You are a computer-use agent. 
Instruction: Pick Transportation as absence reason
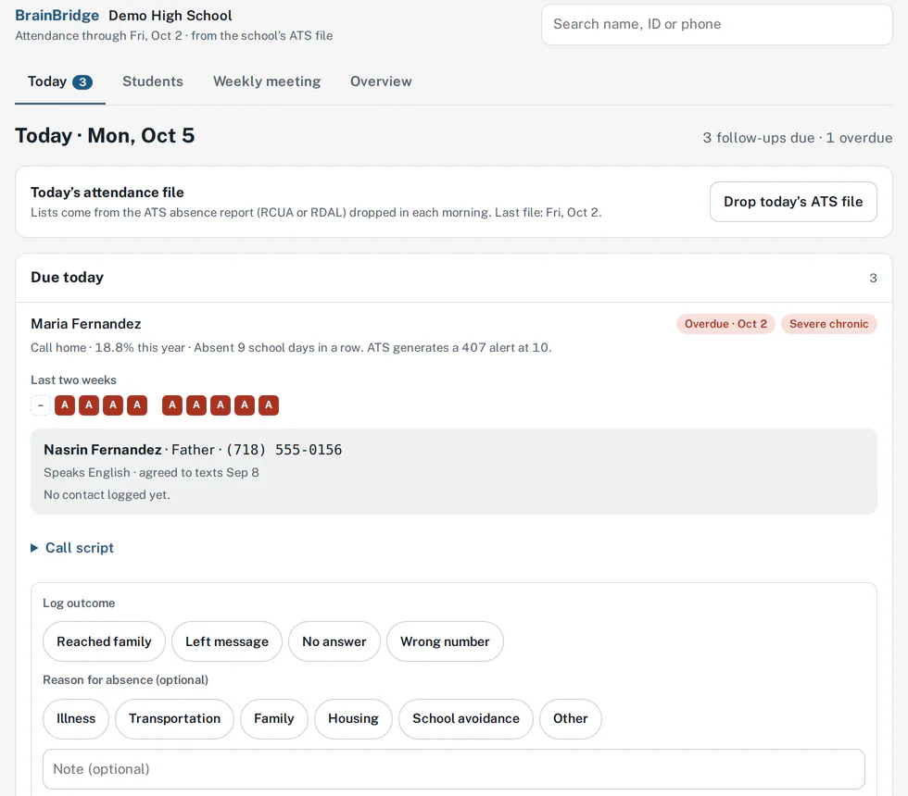pyautogui.click(x=174, y=718)
